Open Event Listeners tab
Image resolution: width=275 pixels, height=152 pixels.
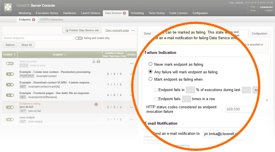[179, 13]
